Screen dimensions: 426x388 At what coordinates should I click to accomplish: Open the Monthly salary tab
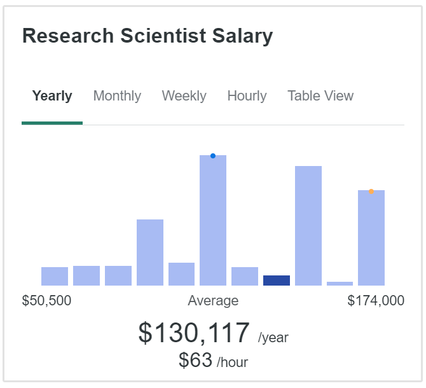point(117,96)
